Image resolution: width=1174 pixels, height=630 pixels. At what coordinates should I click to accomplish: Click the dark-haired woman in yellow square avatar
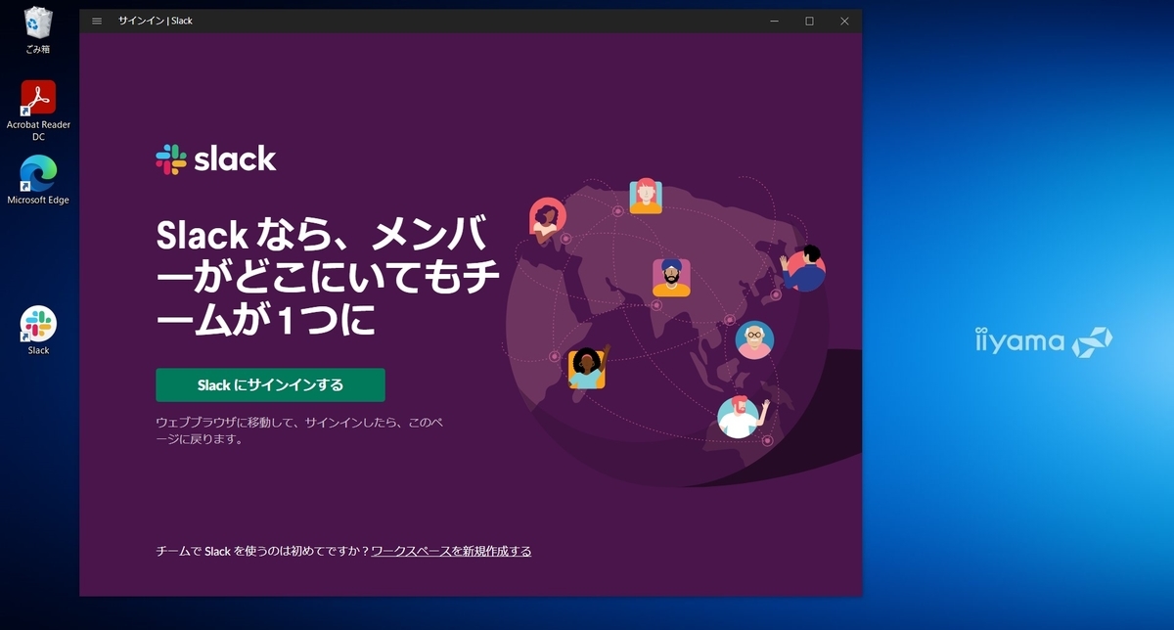(587, 368)
